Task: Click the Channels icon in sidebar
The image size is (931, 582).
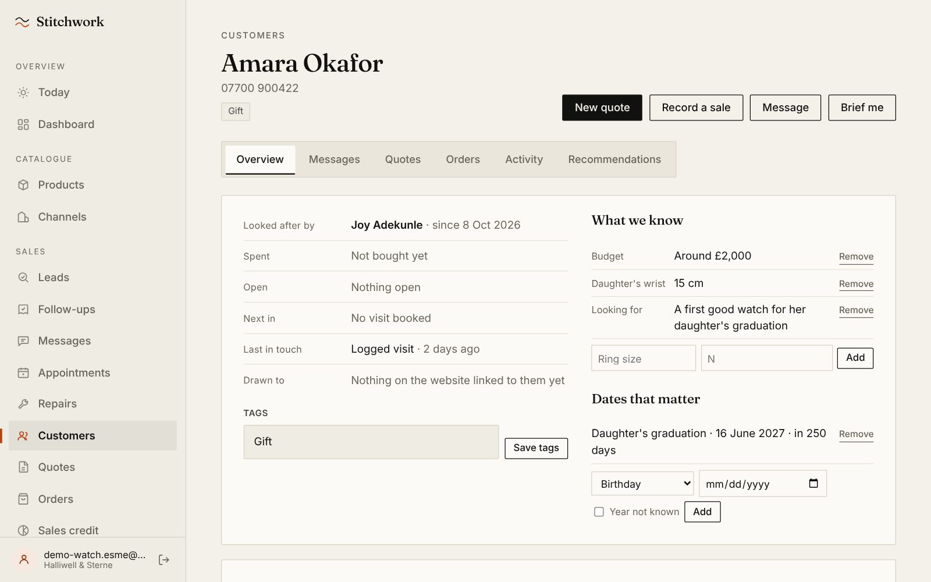Action: [23, 217]
